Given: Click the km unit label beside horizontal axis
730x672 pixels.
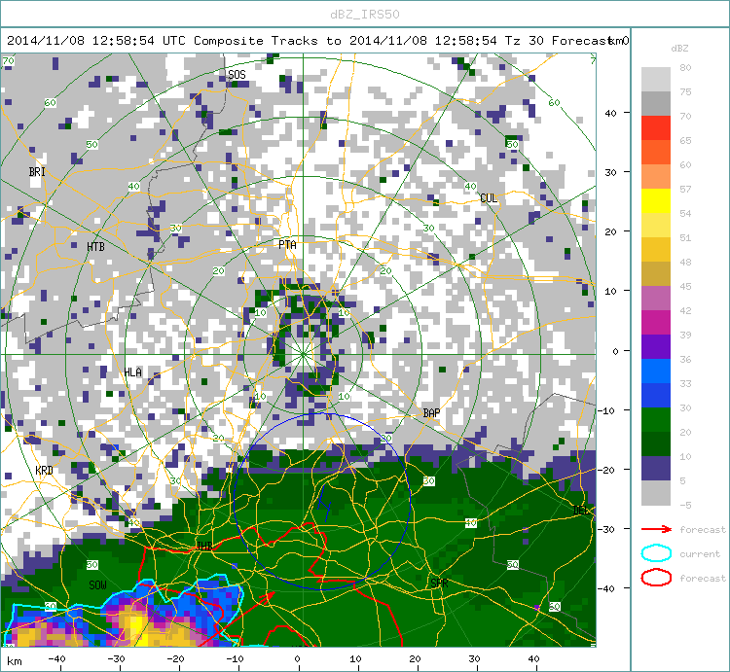Looking at the screenshot, I should pos(15,661).
